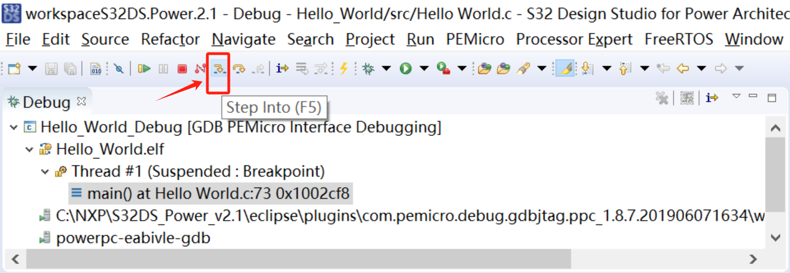This screenshot has width=790, height=273.
Task: Collapse the Hello_World_Debug launch node
Action: pyautogui.click(x=14, y=127)
